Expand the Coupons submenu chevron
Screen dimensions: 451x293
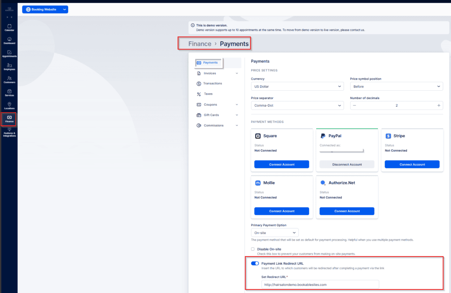[x=237, y=105]
